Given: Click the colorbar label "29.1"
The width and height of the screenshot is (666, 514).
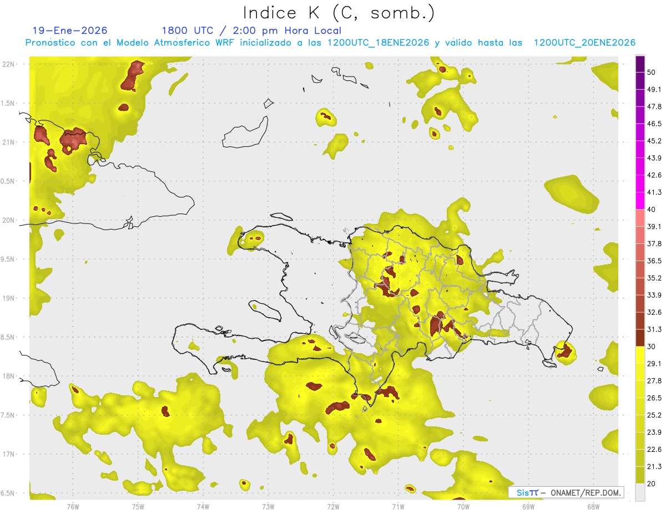Looking at the screenshot, I should 654,364.
